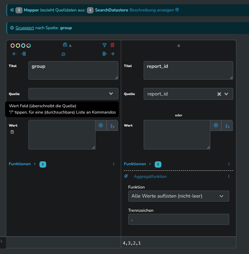The width and height of the screenshot is (249, 254).
Task: Open the empty Quelle dropdown in column A
Action: pos(73,93)
